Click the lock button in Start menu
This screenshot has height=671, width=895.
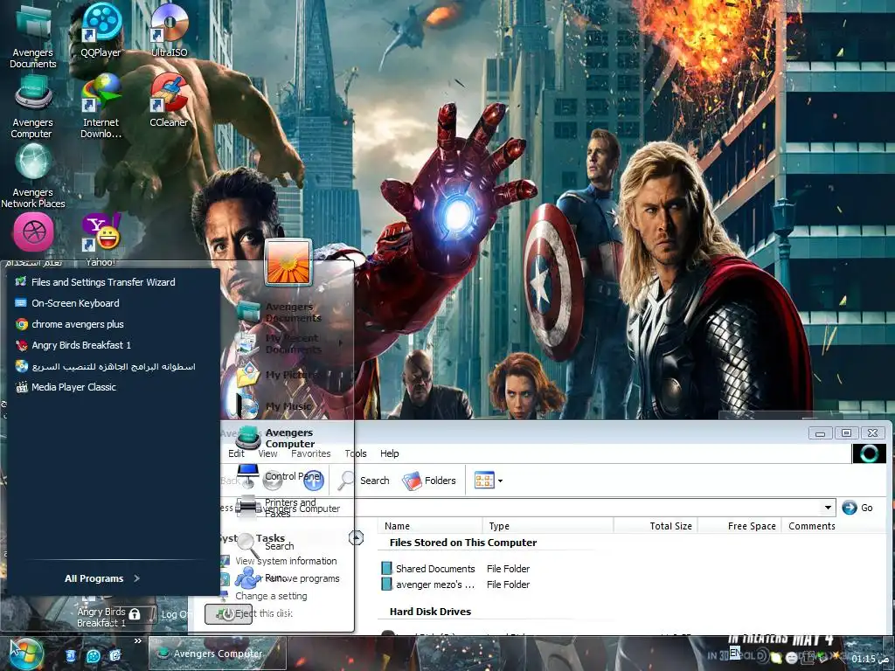pos(135,614)
